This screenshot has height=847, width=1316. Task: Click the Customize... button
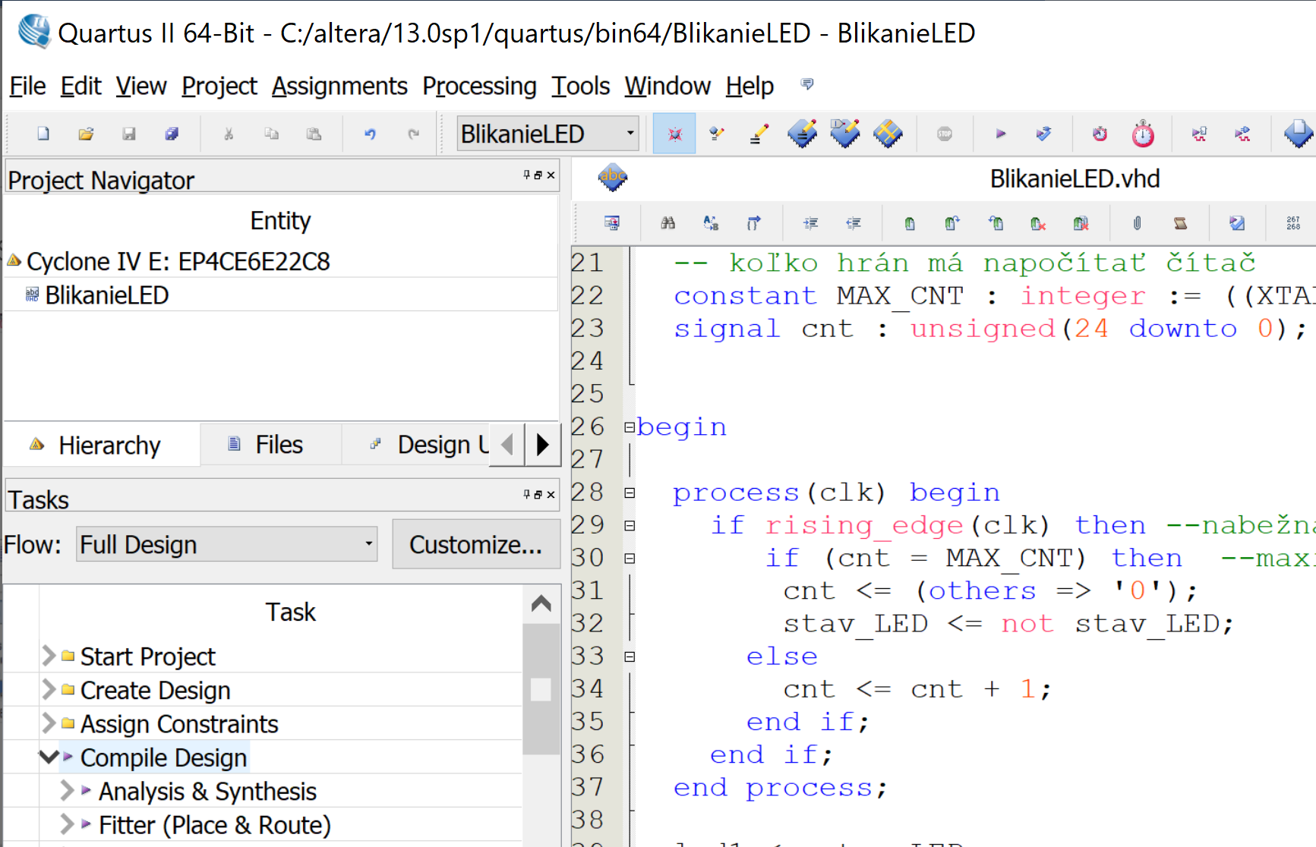click(x=475, y=544)
